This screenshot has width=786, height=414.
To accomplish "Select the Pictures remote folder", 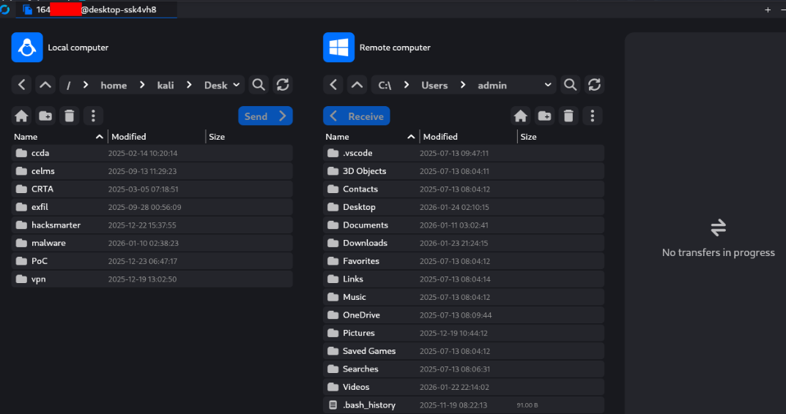I will tap(464, 334).
